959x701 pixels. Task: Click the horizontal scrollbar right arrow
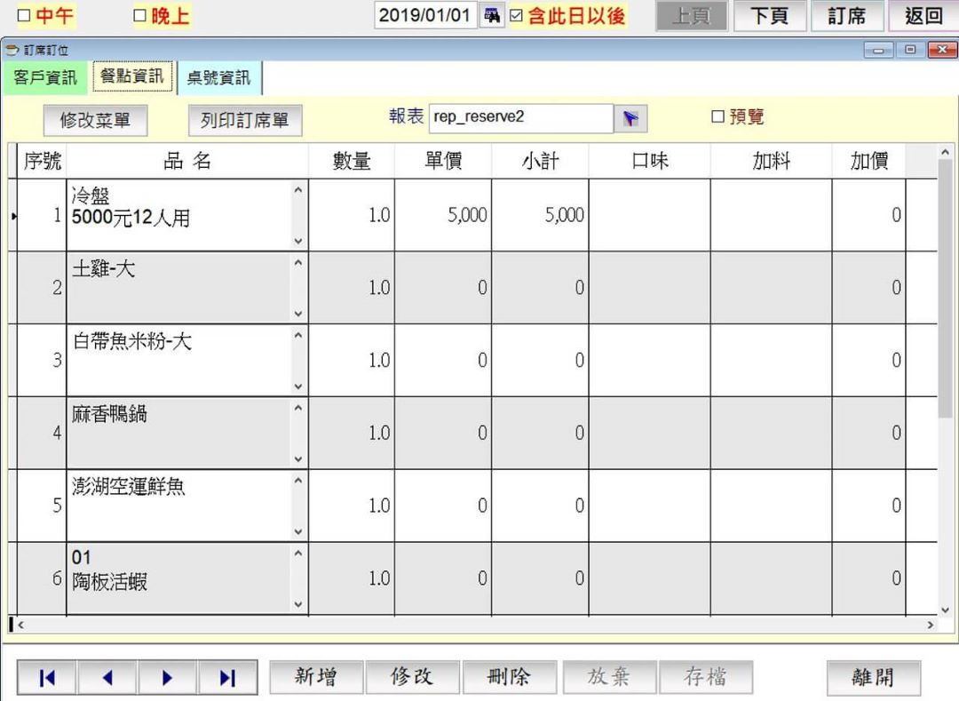[x=931, y=625]
